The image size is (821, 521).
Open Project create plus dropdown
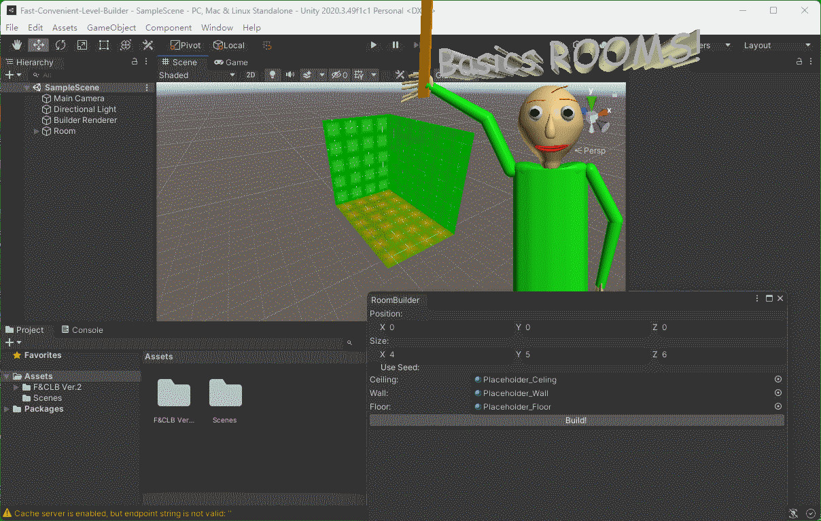point(13,342)
